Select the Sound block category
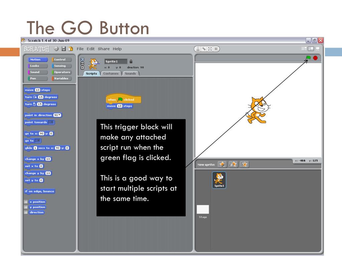Screen dimensions: 342x256 38,72
